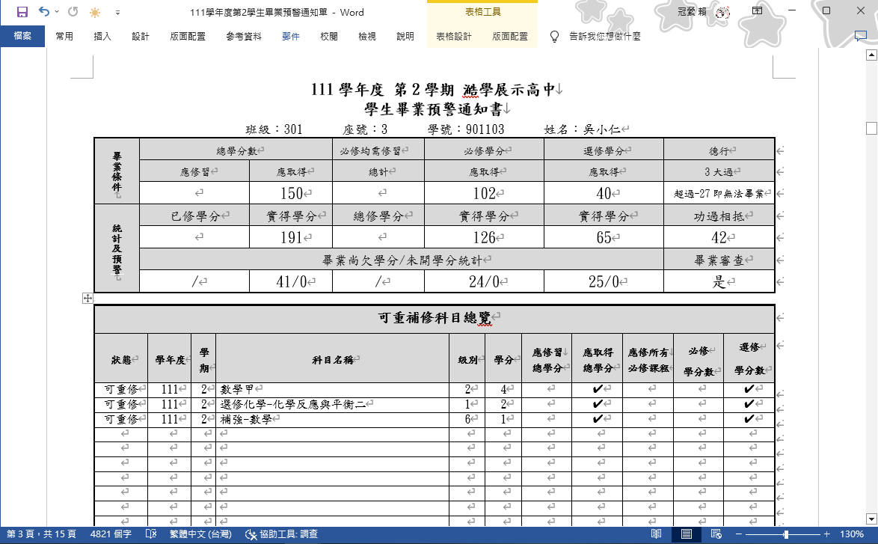This screenshot has height=544, width=878.
Task: Open 版面配置 tab next to 設計
Action: point(188,37)
